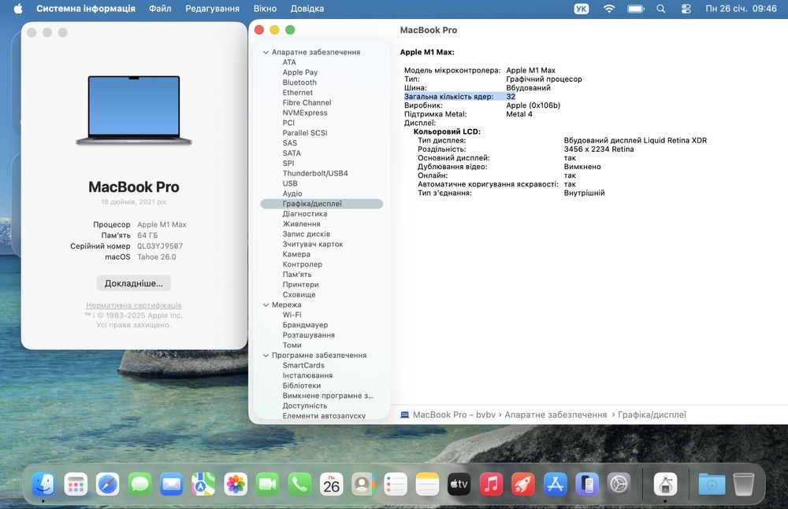
Task: Open the Вікно menu
Action: click(x=265, y=9)
